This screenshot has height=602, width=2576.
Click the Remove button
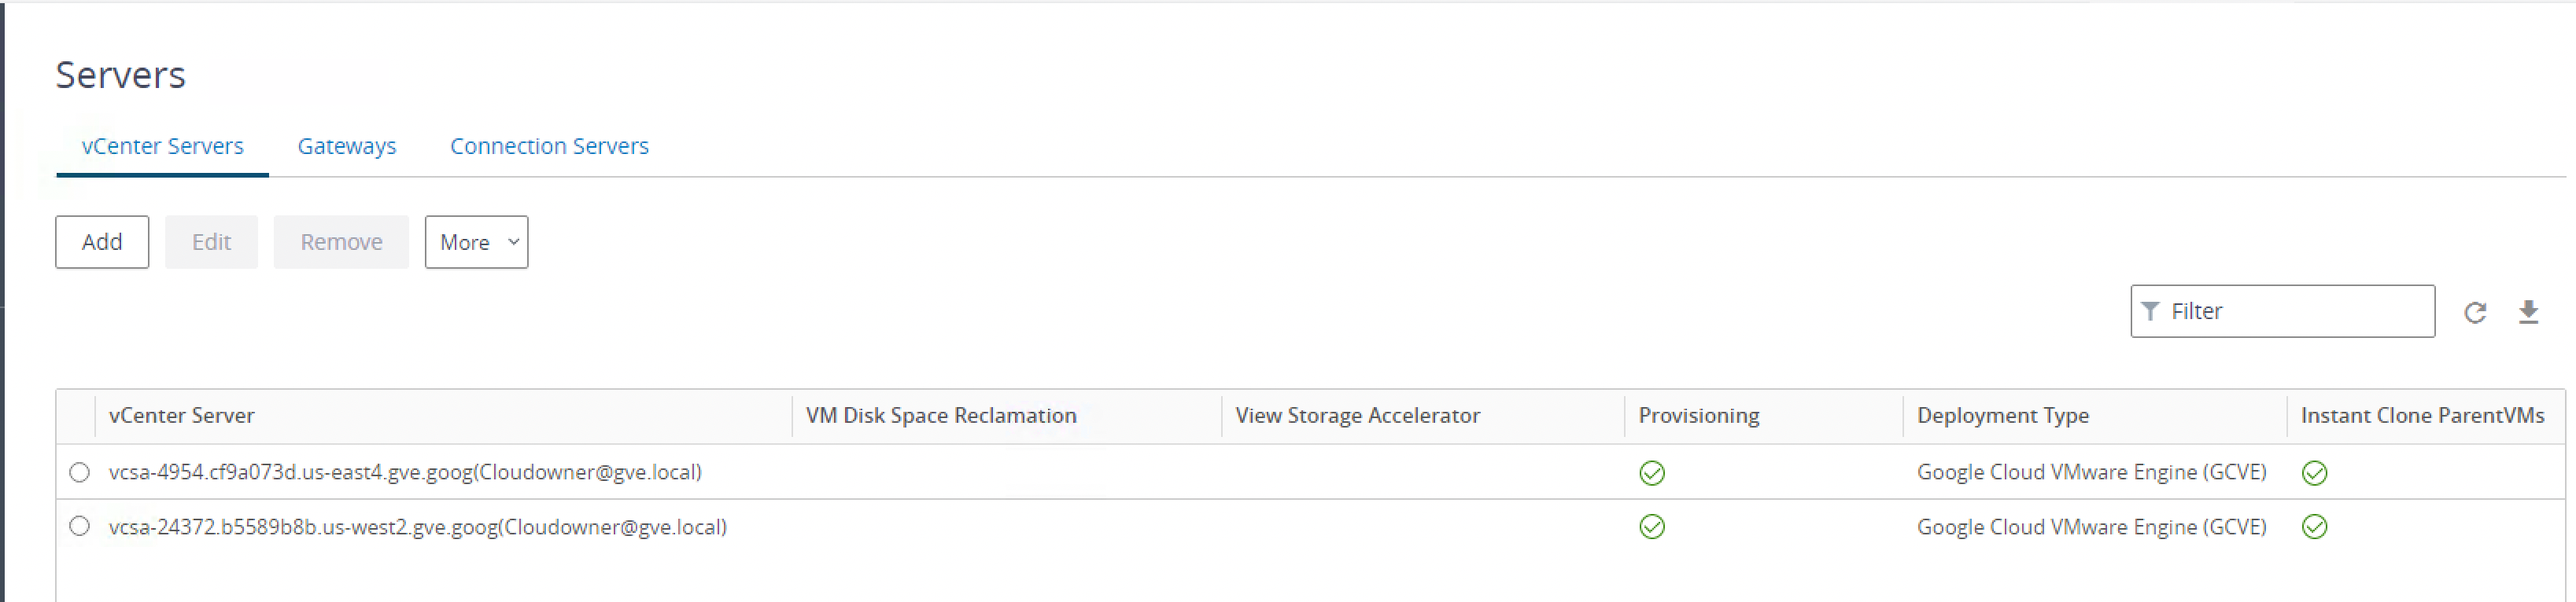(341, 243)
